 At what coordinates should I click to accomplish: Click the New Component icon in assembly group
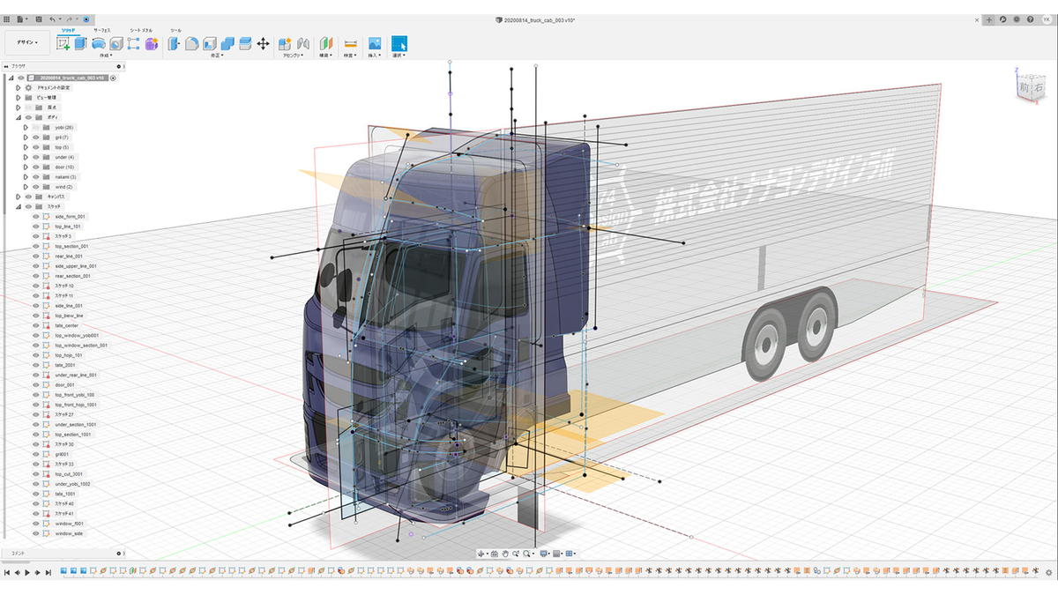coord(285,43)
